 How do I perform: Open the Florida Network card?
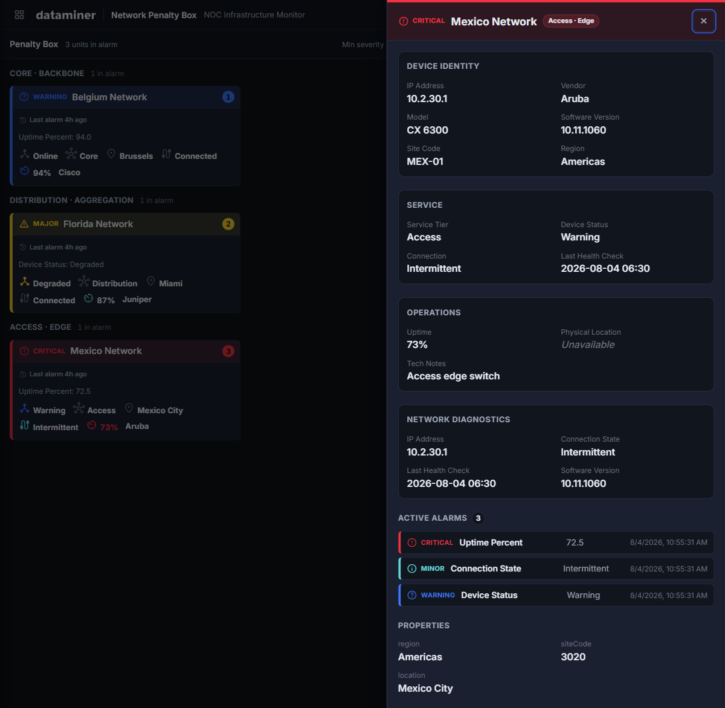126,263
